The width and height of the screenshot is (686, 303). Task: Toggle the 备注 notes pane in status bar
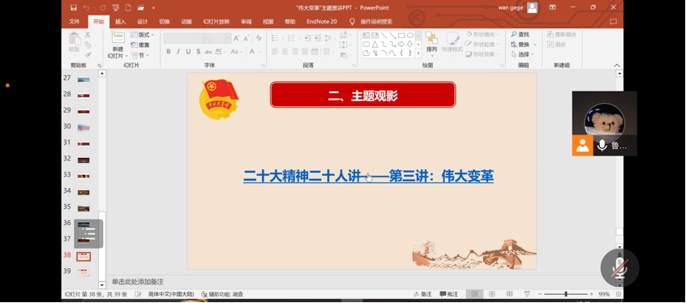point(422,294)
